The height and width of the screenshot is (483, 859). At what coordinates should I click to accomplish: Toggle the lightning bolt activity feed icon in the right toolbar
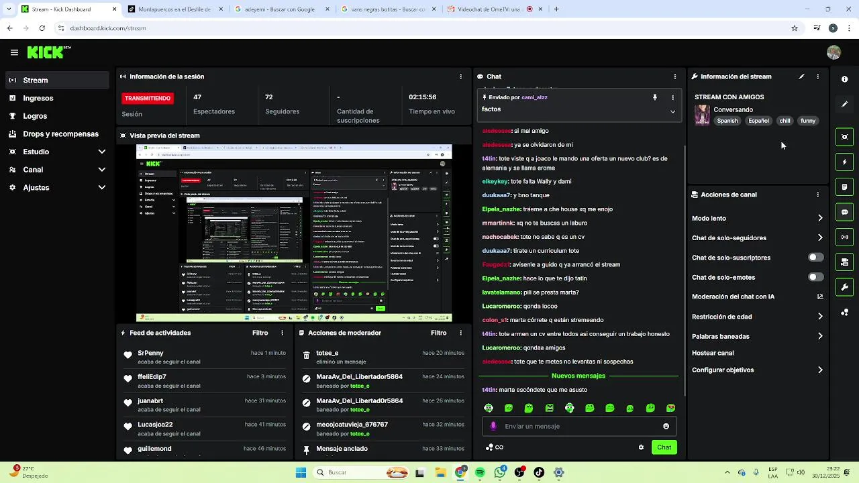[844, 162]
